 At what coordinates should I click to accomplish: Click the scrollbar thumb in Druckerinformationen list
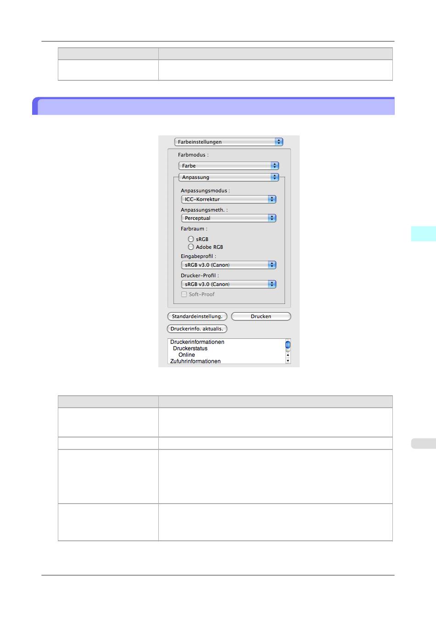[288, 344]
